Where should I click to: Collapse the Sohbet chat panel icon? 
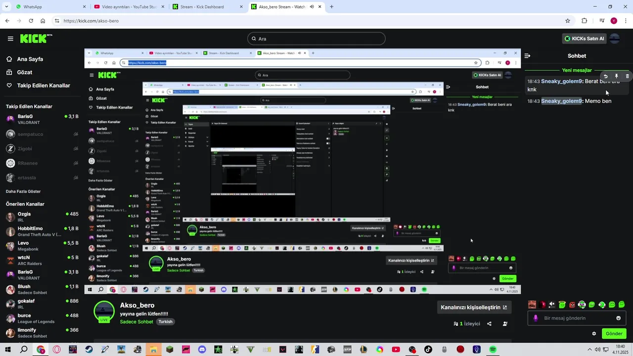pyautogui.click(x=527, y=56)
